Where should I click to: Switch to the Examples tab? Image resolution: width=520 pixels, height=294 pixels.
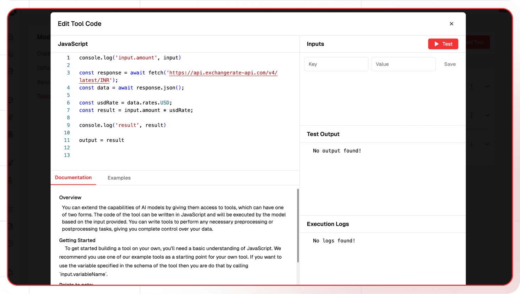click(x=119, y=178)
